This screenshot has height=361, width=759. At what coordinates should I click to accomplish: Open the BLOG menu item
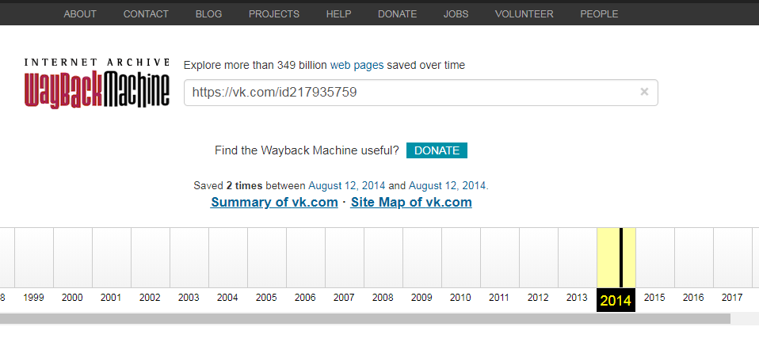tap(208, 13)
